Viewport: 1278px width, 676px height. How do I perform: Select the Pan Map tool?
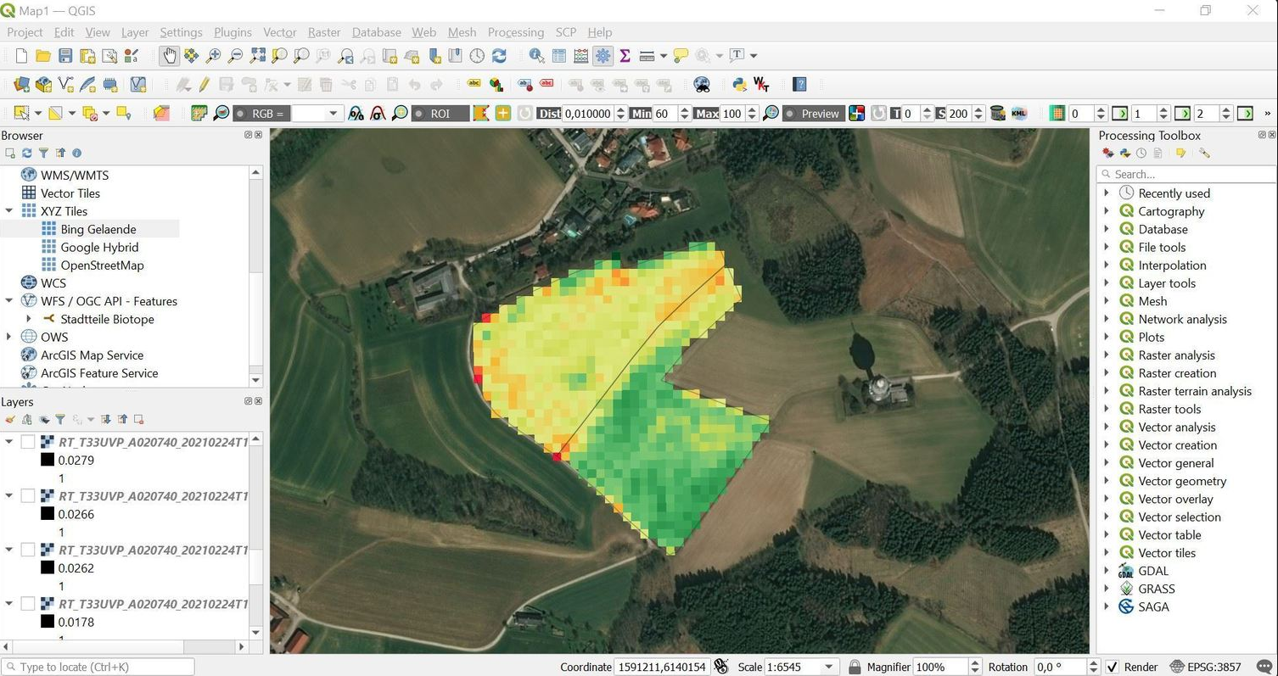click(169, 55)
